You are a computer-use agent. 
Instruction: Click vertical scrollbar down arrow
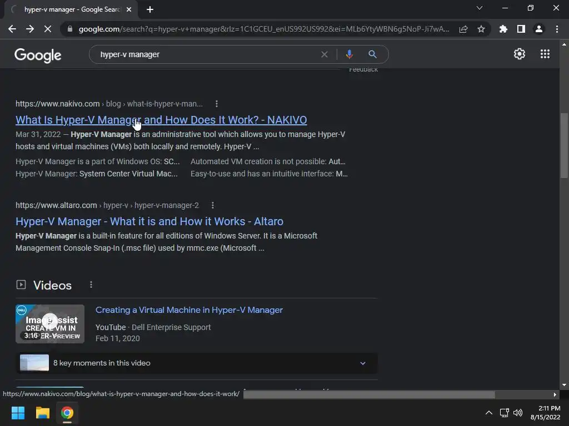click(564, 385)
